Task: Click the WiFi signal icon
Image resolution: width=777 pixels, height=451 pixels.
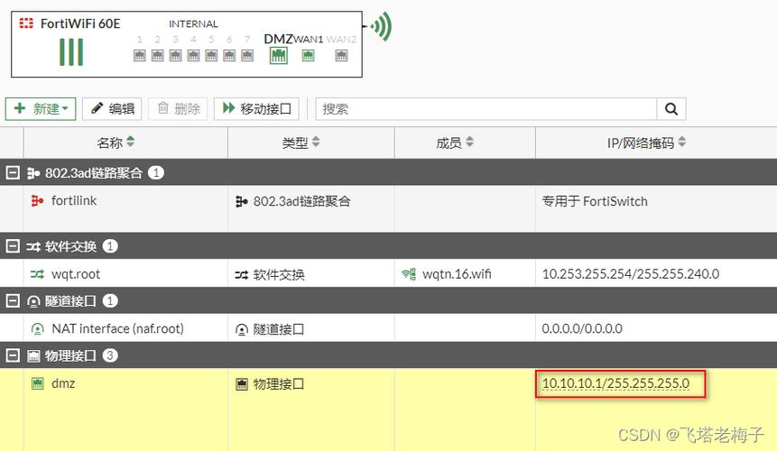Action: 381,26
